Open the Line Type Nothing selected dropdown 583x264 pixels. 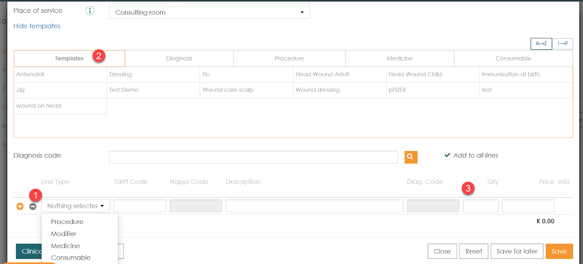click(x=75, y=206)
